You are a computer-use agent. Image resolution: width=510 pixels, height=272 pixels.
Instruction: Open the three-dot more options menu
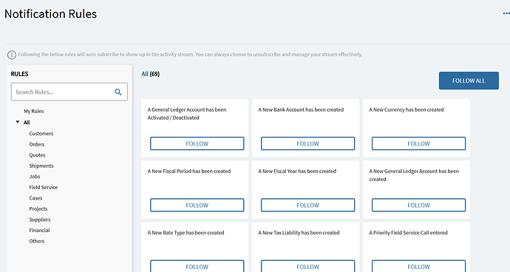coord(506,13)
